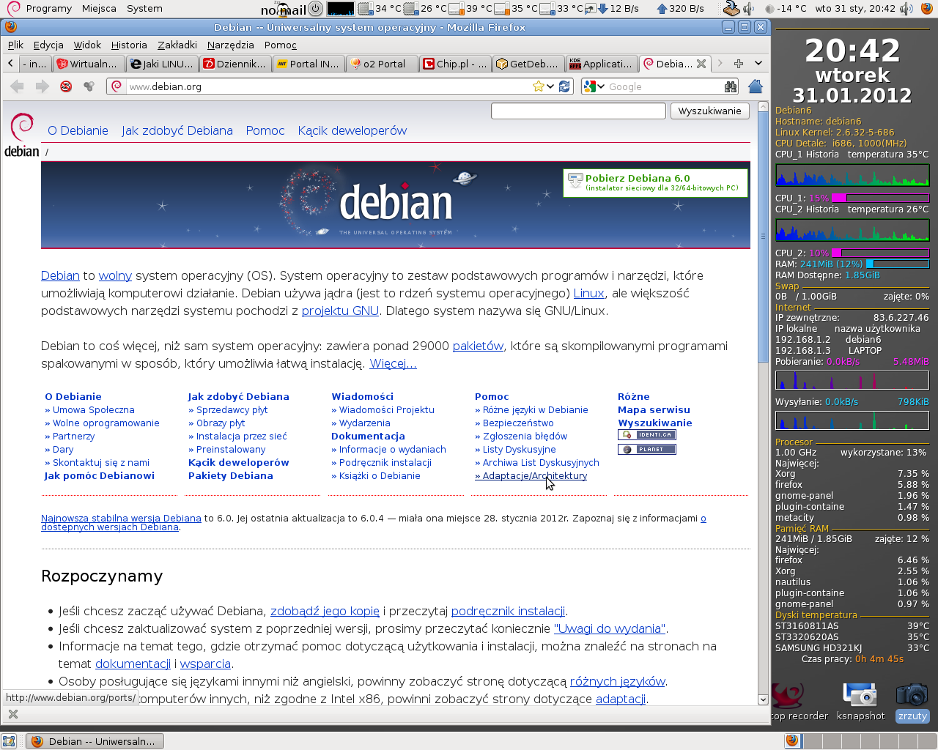The image size is (938, 750).
Task: Open the Historia menu
Action: (129, 45)
